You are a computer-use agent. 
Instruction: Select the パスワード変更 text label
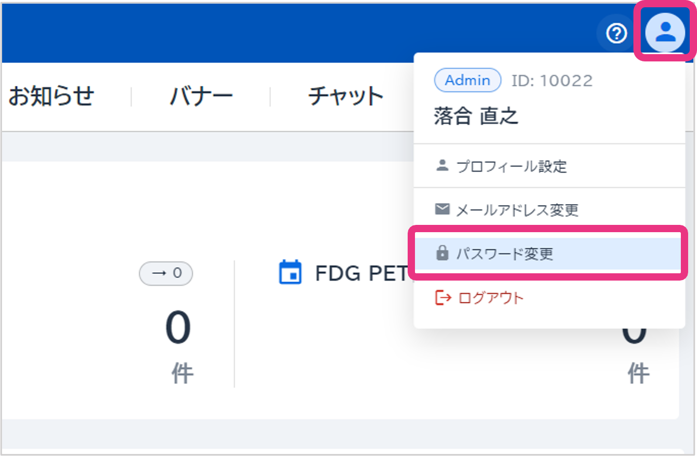pyautogui.click(x=504, y=254)
